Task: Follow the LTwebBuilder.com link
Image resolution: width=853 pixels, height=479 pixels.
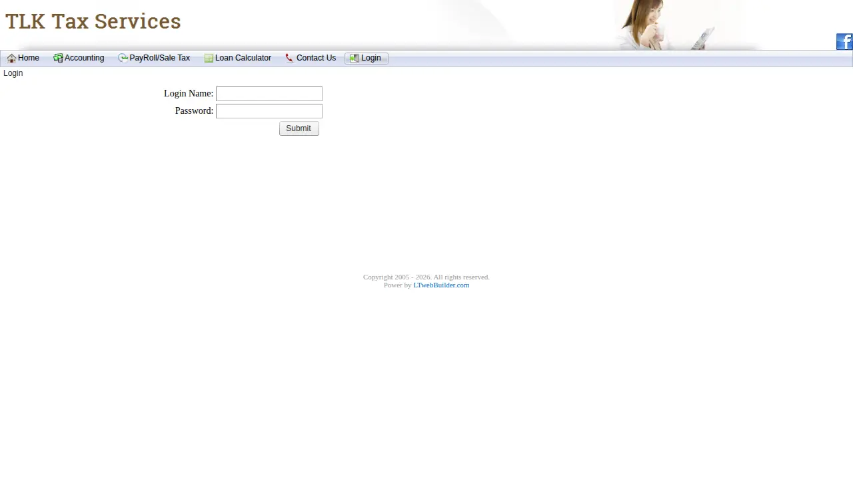Action: 441,285
